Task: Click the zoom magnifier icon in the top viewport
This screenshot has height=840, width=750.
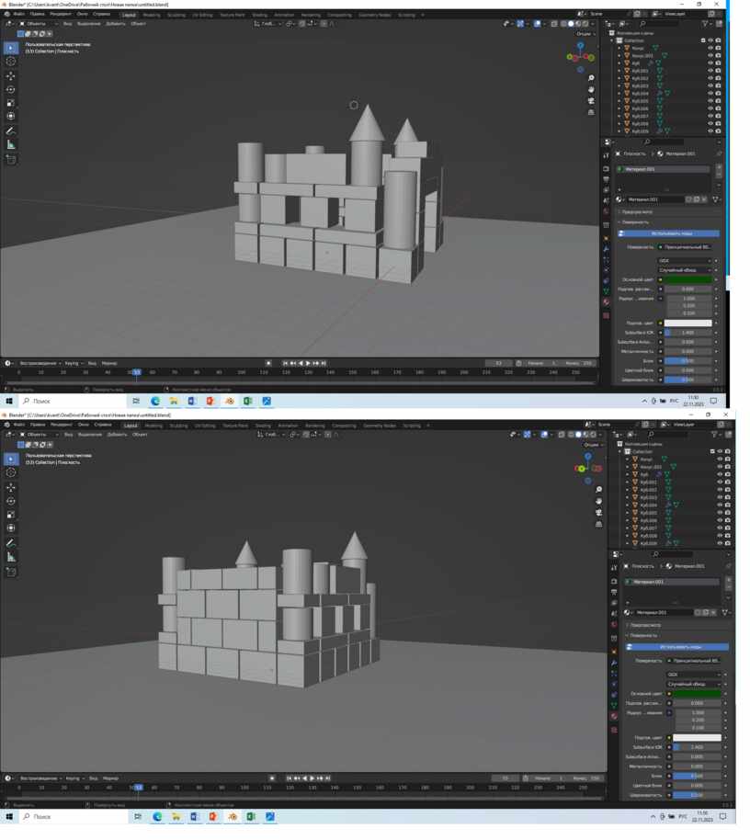Action: click(x=591, y=78)
